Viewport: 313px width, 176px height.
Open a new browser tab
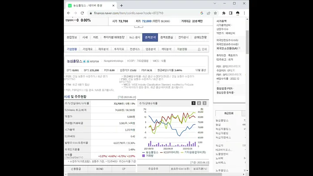tap(121, 6)
